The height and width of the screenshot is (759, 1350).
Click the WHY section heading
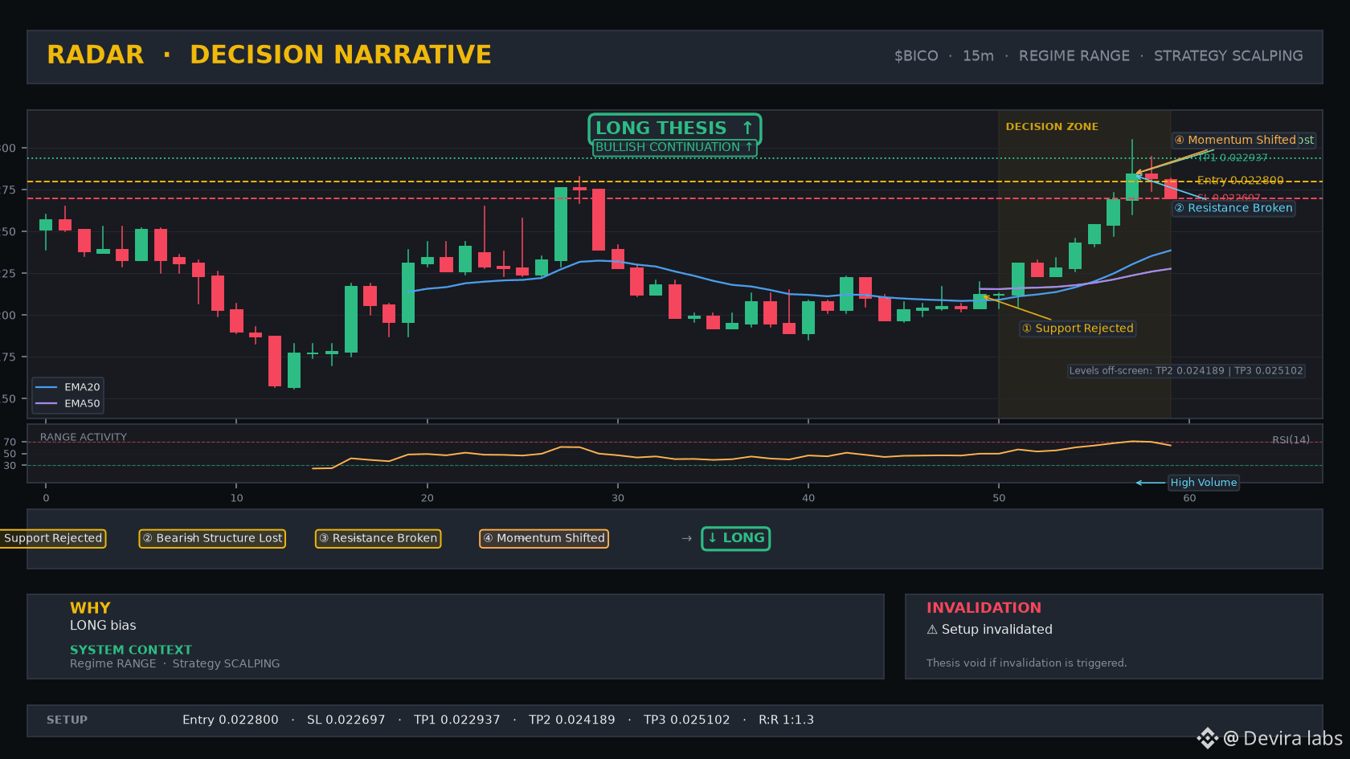90,608
